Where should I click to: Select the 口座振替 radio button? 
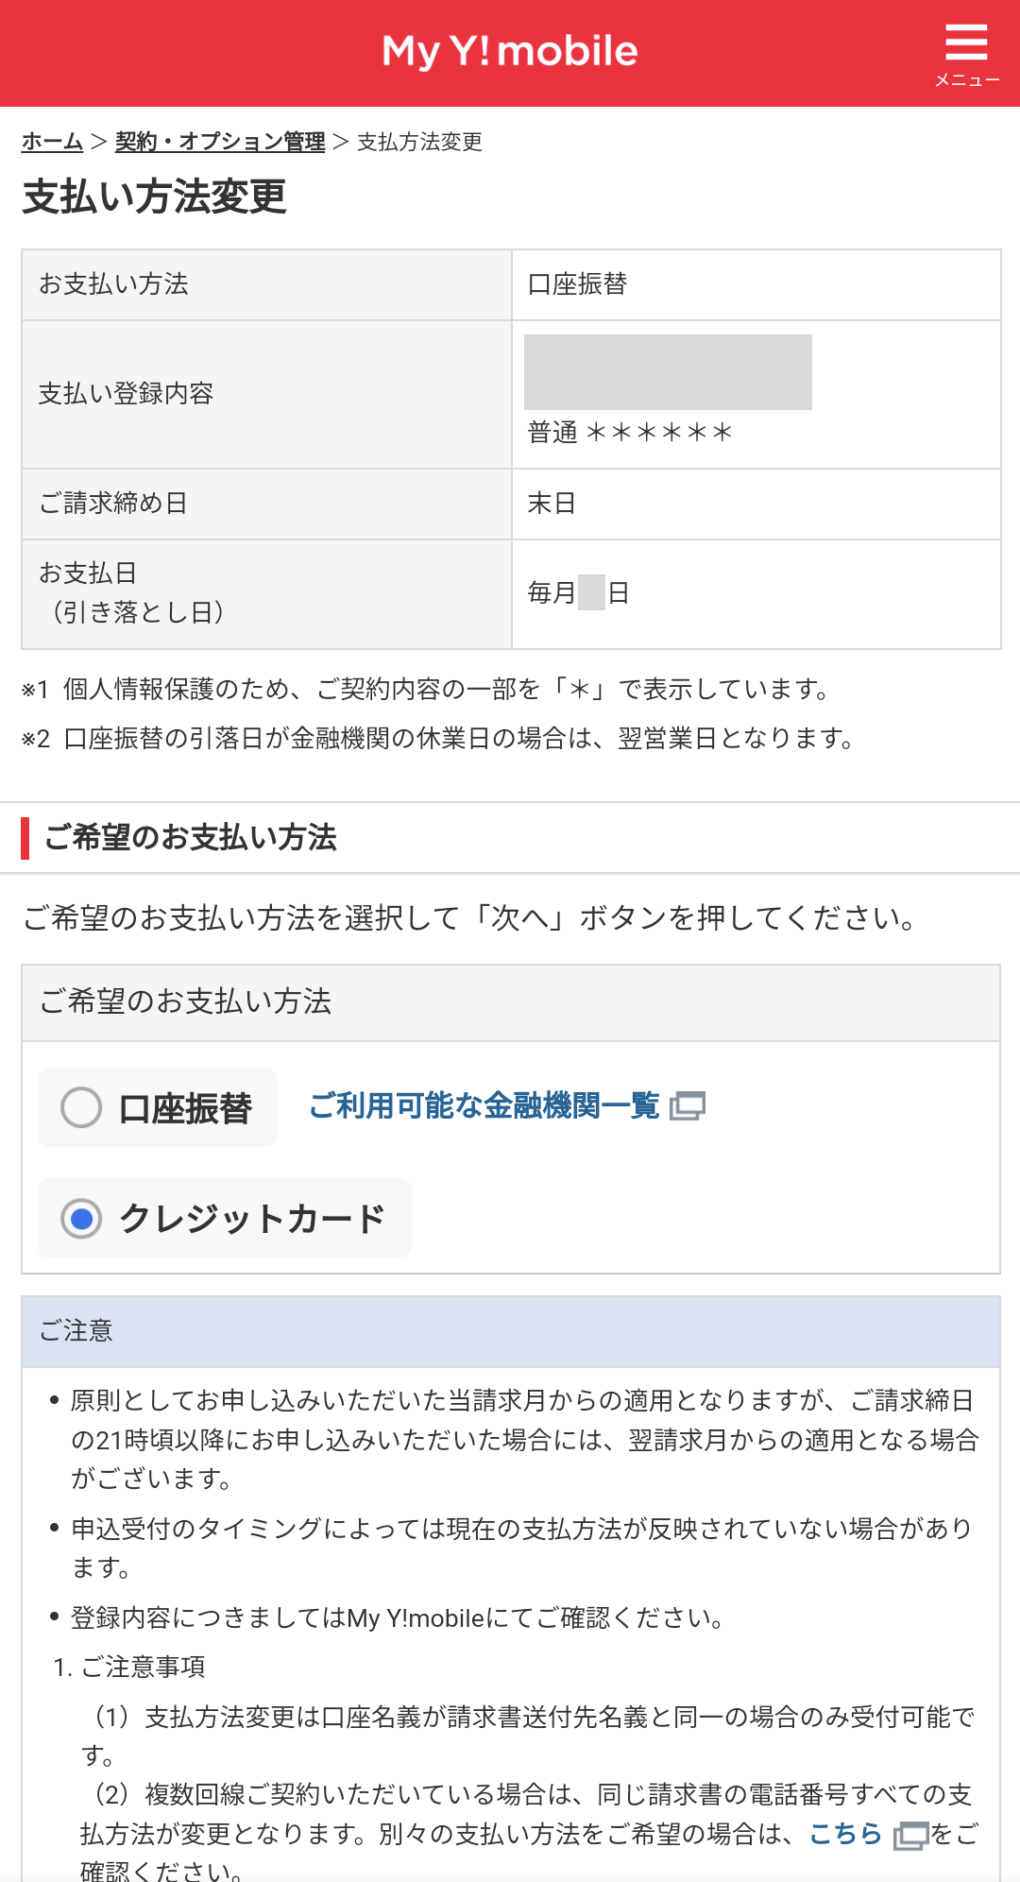(81, 1107)
